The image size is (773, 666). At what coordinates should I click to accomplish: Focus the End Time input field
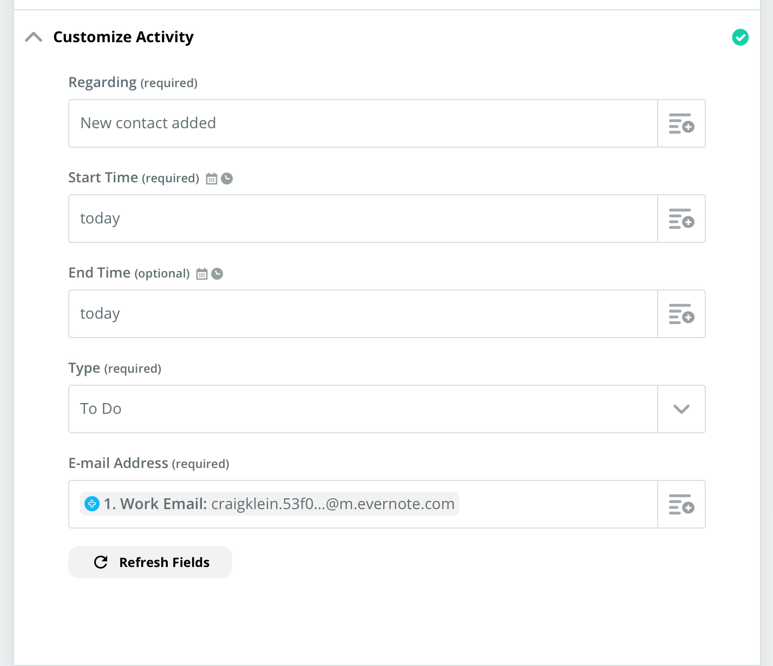click(363, 314)
